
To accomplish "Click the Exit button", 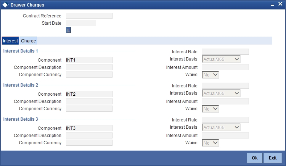I will click(x=273, y=158).
